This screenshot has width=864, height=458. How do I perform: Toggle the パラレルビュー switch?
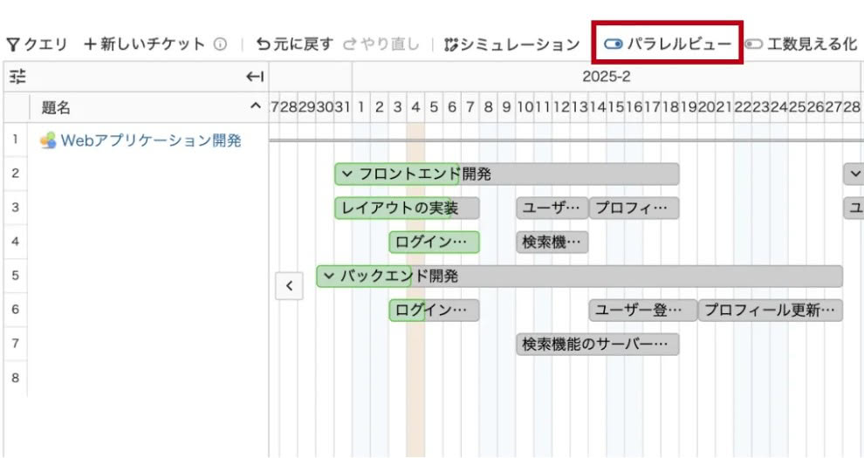614,44
